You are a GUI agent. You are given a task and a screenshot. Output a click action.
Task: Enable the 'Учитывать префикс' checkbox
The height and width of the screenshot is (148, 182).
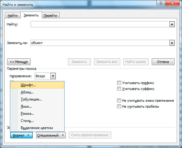[119, 83]
